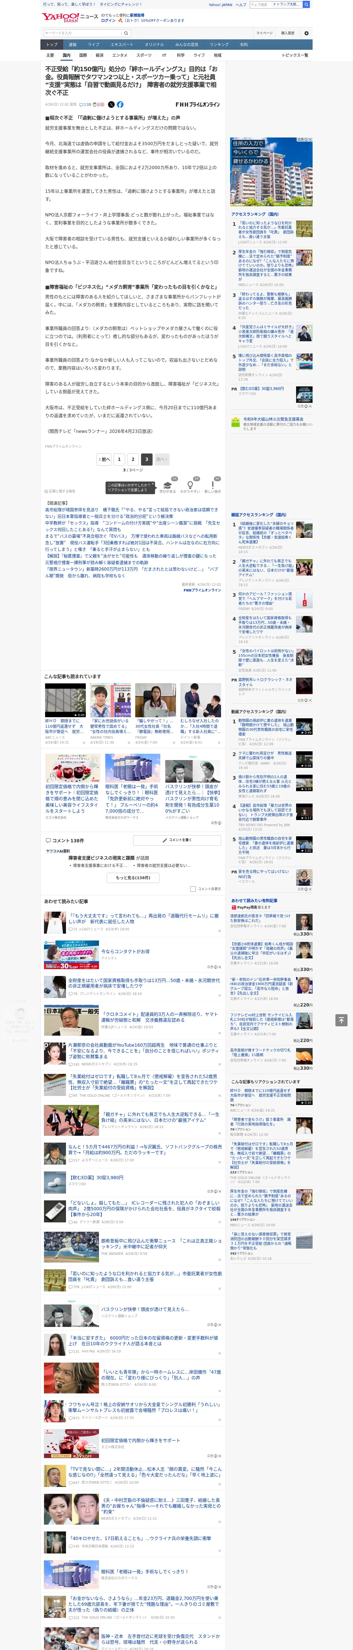353x1650 pixels.
Task: Open the 経済 category
Action: (x=99, y=55)
